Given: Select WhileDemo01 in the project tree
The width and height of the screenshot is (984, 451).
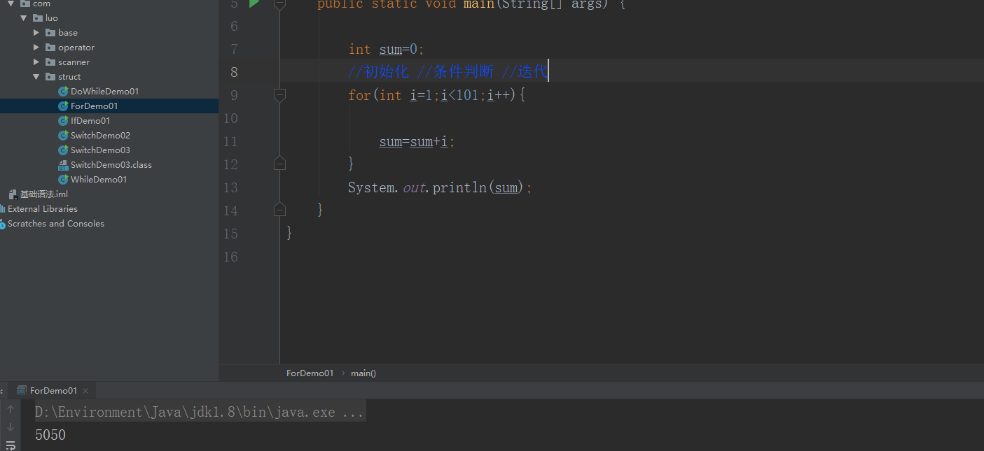Looking at the screenshot, I should tap(109, 180).
